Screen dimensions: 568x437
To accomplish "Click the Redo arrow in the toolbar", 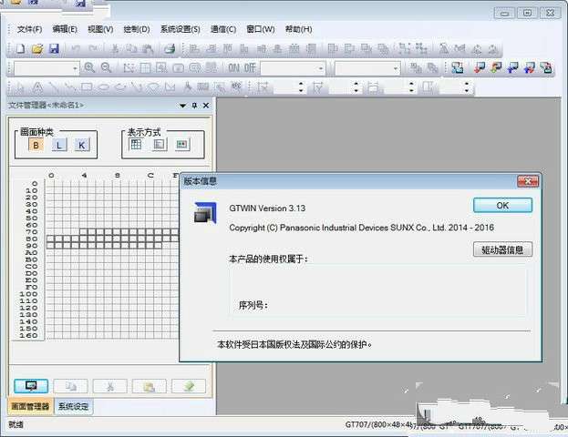I will 93,48.
